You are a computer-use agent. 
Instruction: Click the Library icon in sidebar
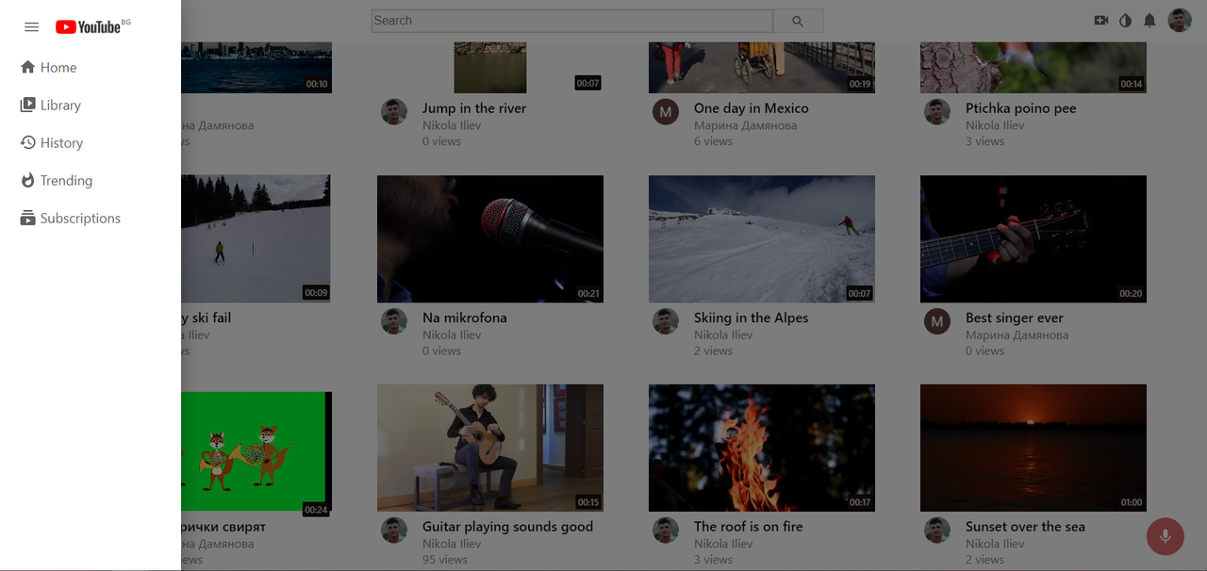(27, 105)
